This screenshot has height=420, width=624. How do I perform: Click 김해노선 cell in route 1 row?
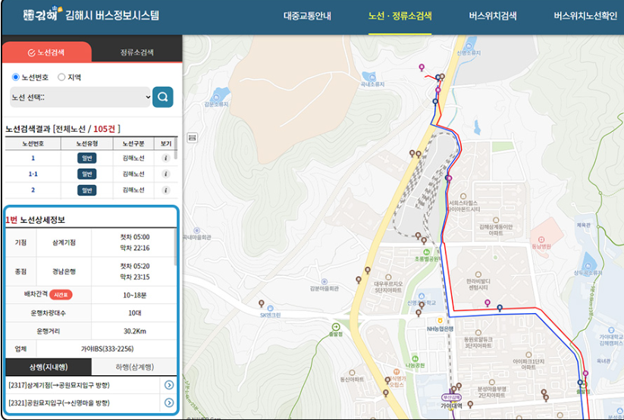(133, 158)
